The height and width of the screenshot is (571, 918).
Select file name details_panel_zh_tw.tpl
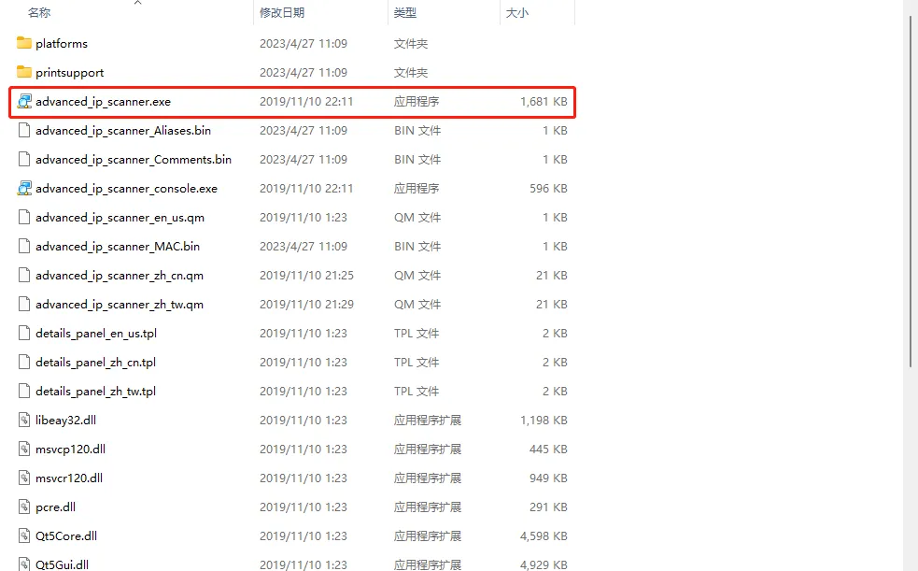pos(95,392)
